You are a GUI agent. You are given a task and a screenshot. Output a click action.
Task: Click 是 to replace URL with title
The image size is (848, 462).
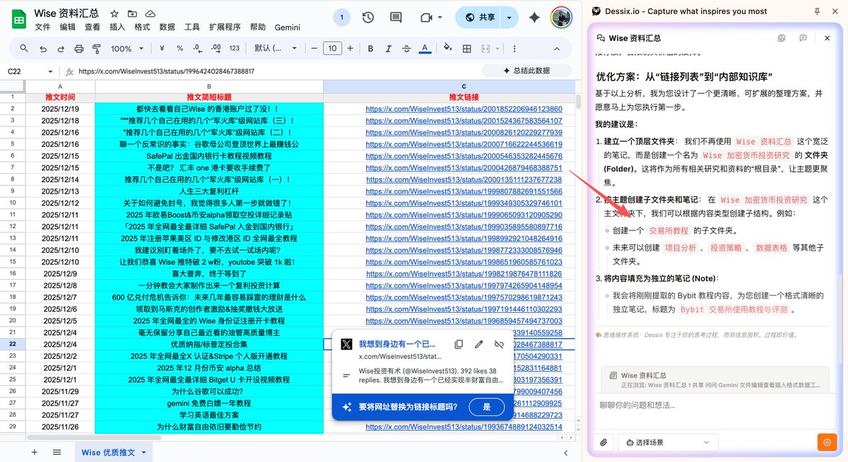(x=487, y=407)
